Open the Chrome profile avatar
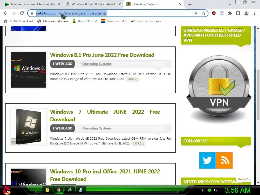Image resolution: width=260 pixels, height=195 pixels. point(246,13)
